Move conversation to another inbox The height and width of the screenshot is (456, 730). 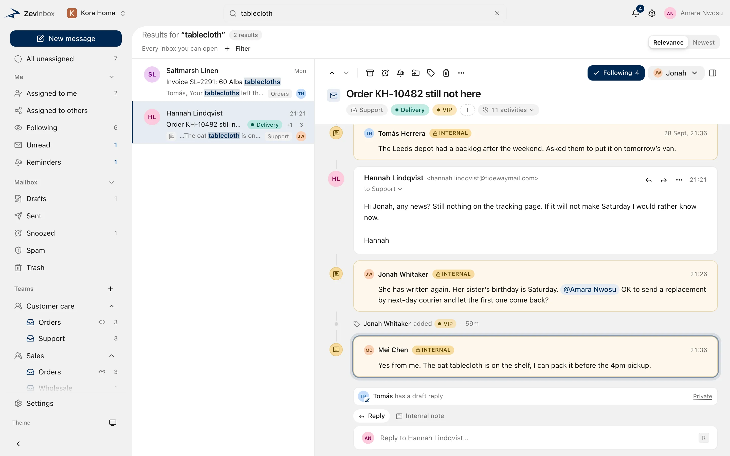416,73
